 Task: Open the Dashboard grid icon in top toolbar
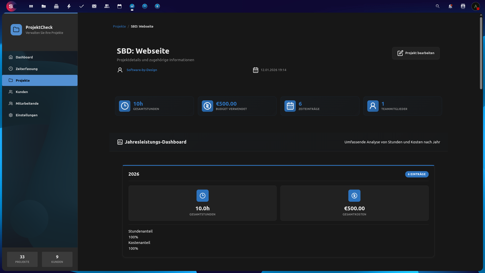[x=31, y=6]
